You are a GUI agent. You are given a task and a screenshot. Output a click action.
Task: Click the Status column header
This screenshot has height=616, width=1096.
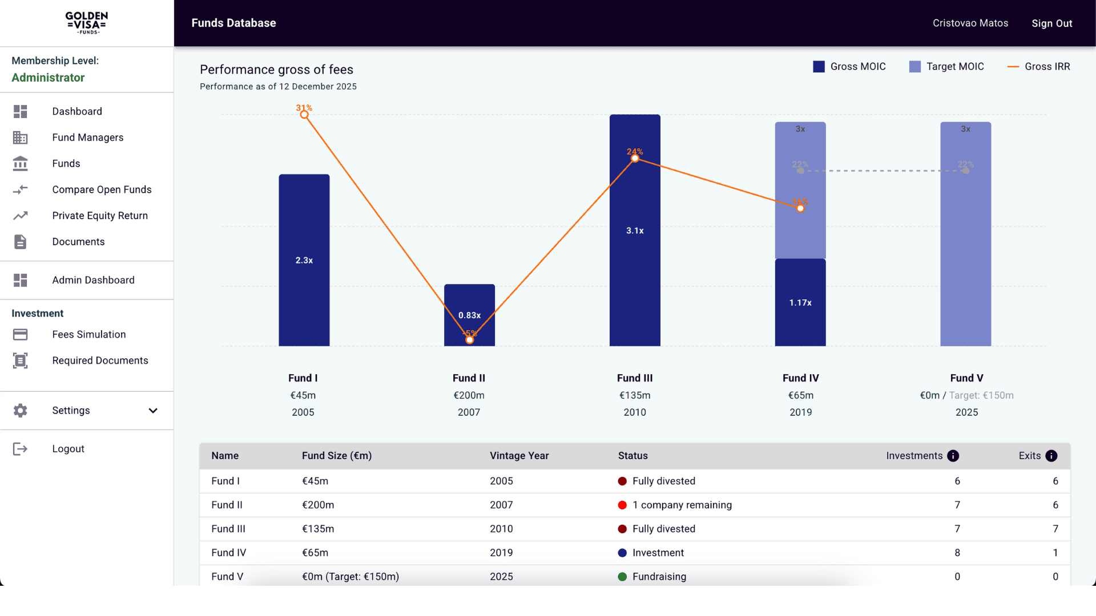pos(633,456)
